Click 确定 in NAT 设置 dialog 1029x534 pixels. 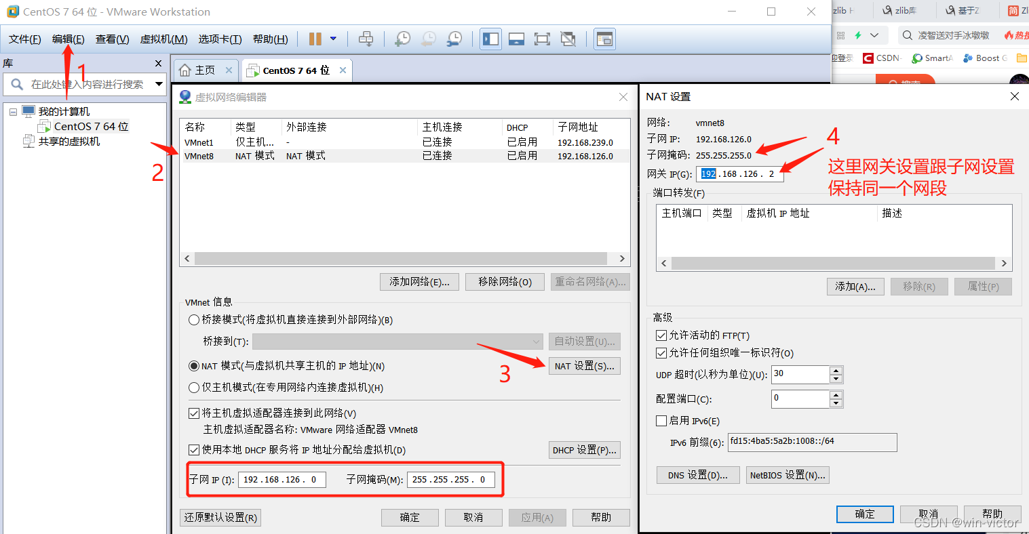(x=865, y=514)
